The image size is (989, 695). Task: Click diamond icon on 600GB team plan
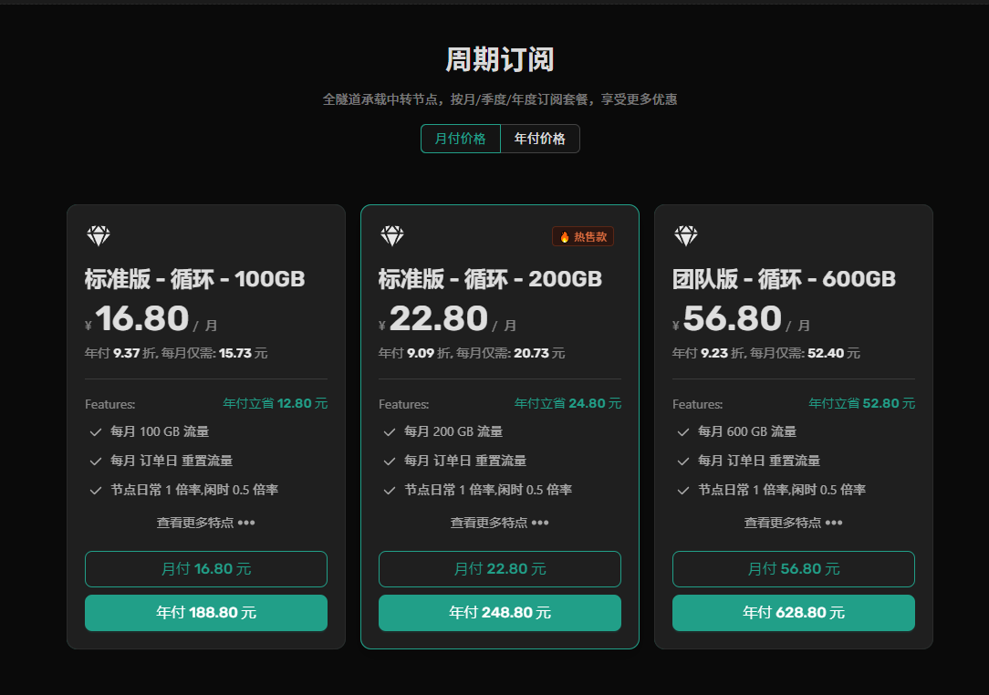pos(686,236)
